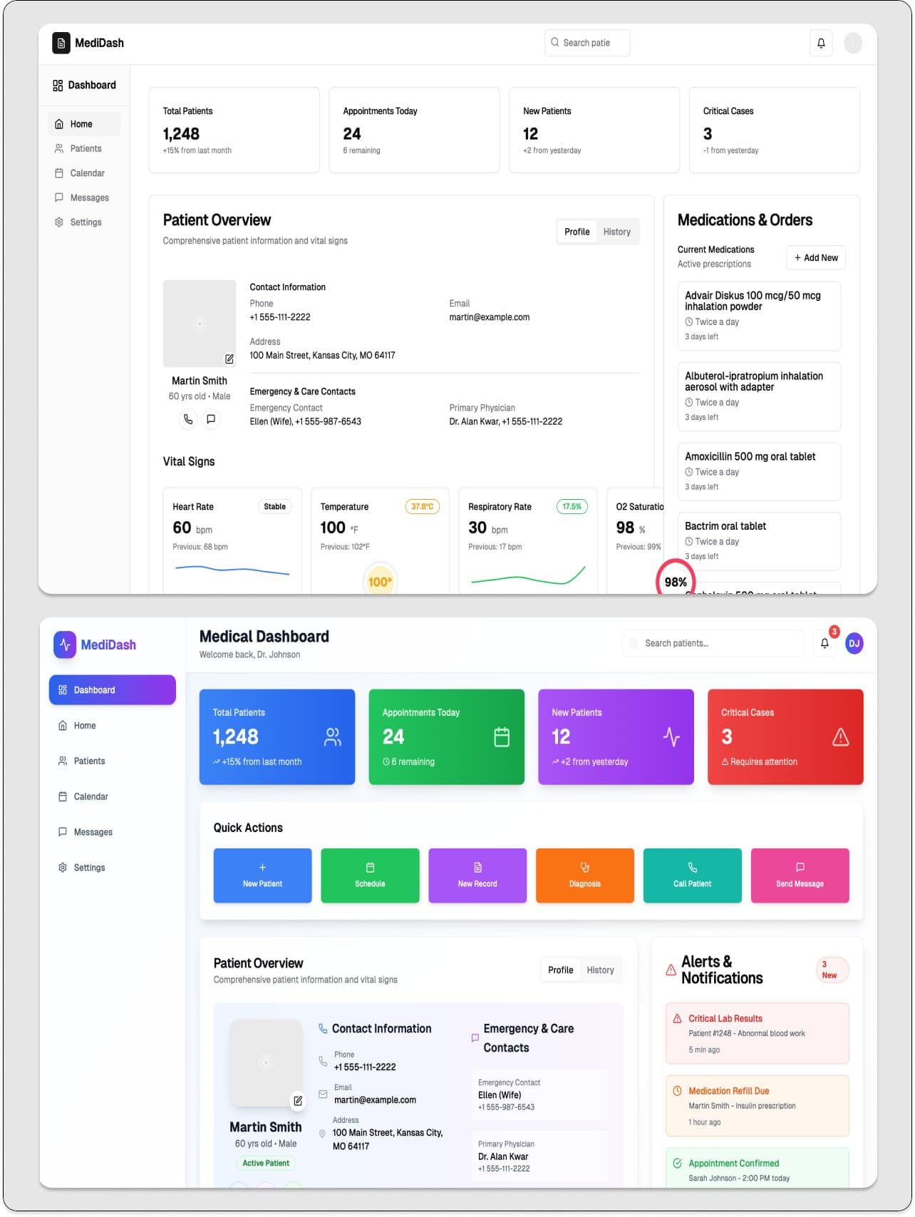Click the edit photo icon in top Patient Overview
915x1217 pixels.
tap(229, 359)
